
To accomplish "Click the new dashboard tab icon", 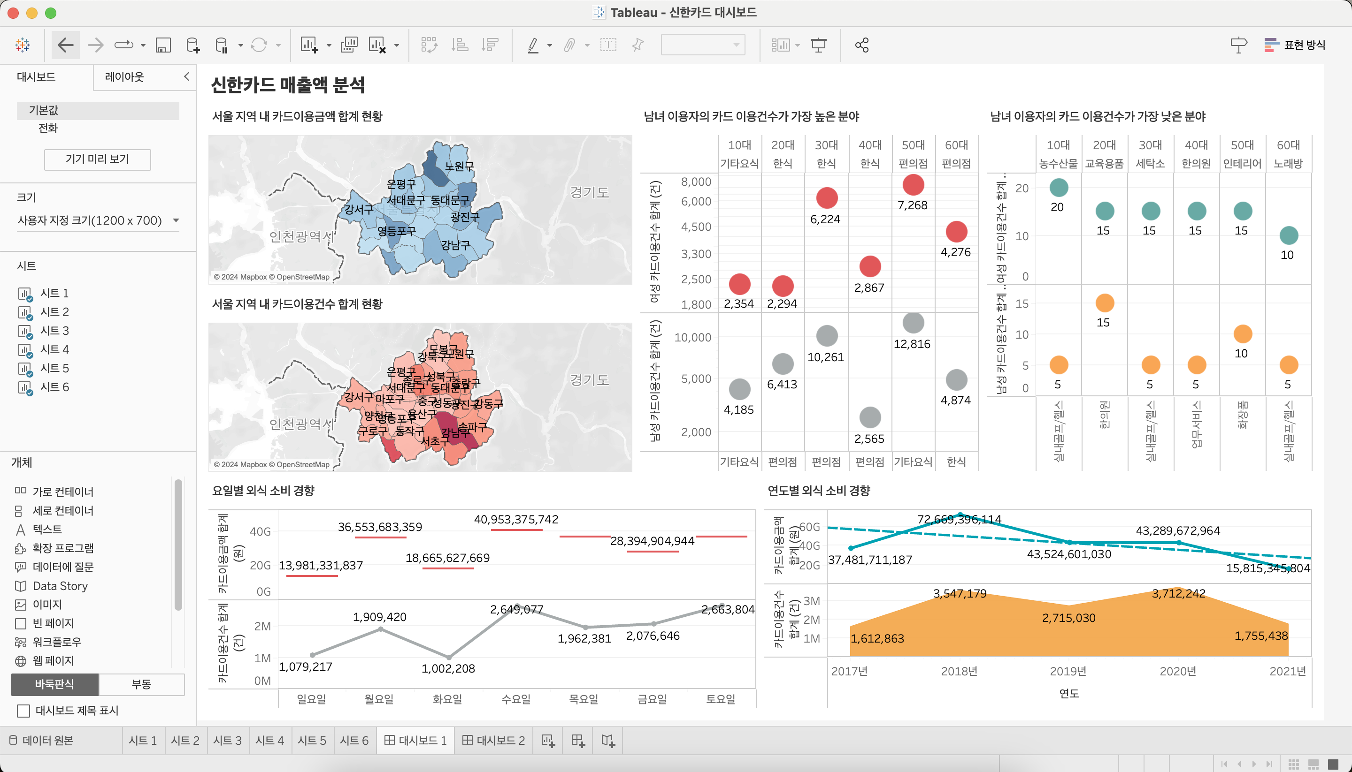I will 578,740.
